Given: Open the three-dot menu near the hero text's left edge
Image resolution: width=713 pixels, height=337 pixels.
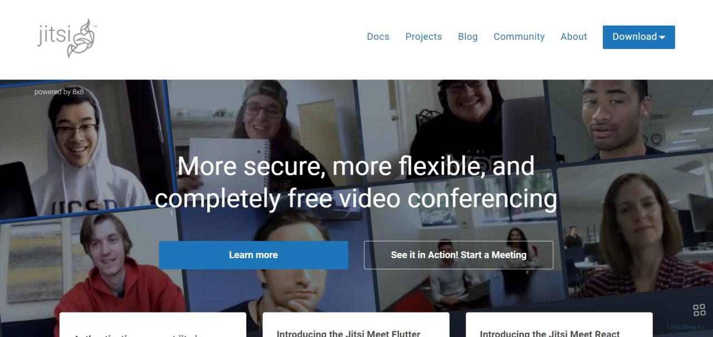Looking at the screenshot, I should pyautogui.click(x=172, y=213).
